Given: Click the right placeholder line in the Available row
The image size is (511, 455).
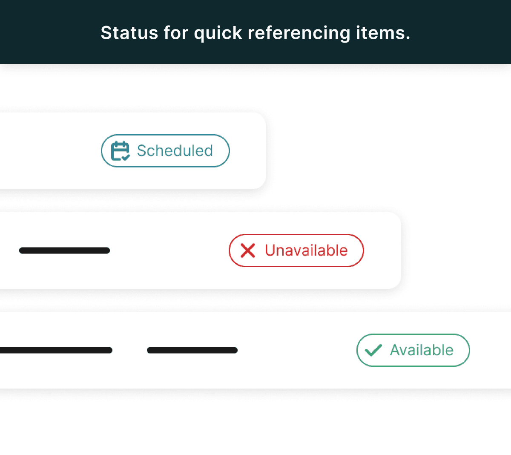Looking at the screenshot, I should tap(192, 350).
